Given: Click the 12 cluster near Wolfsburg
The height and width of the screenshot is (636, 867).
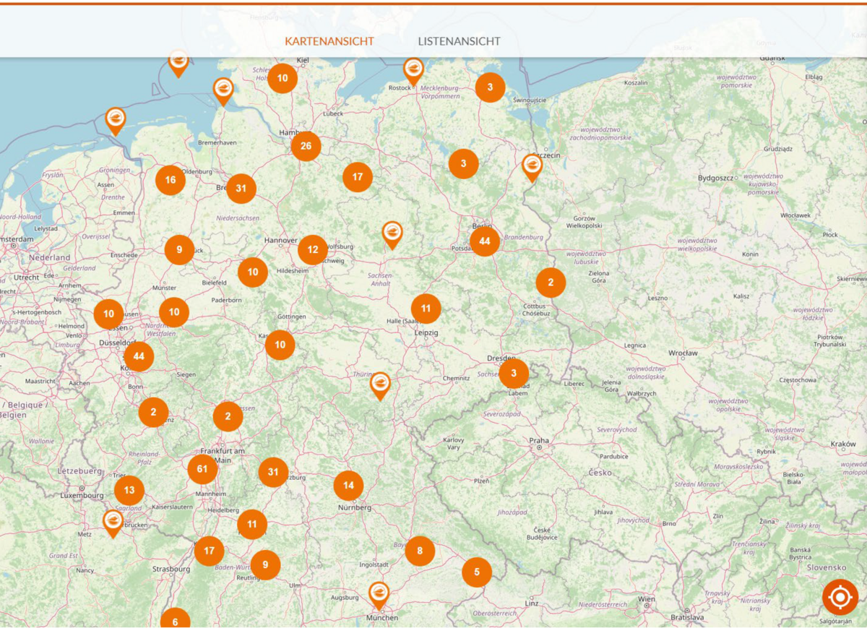Looking at the screenshot, I should (x=312, y=250).
